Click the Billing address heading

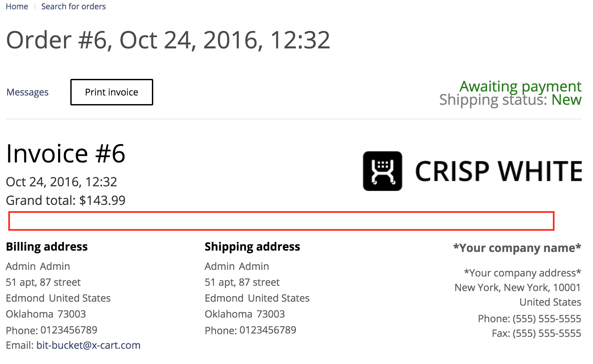point(47,247)
